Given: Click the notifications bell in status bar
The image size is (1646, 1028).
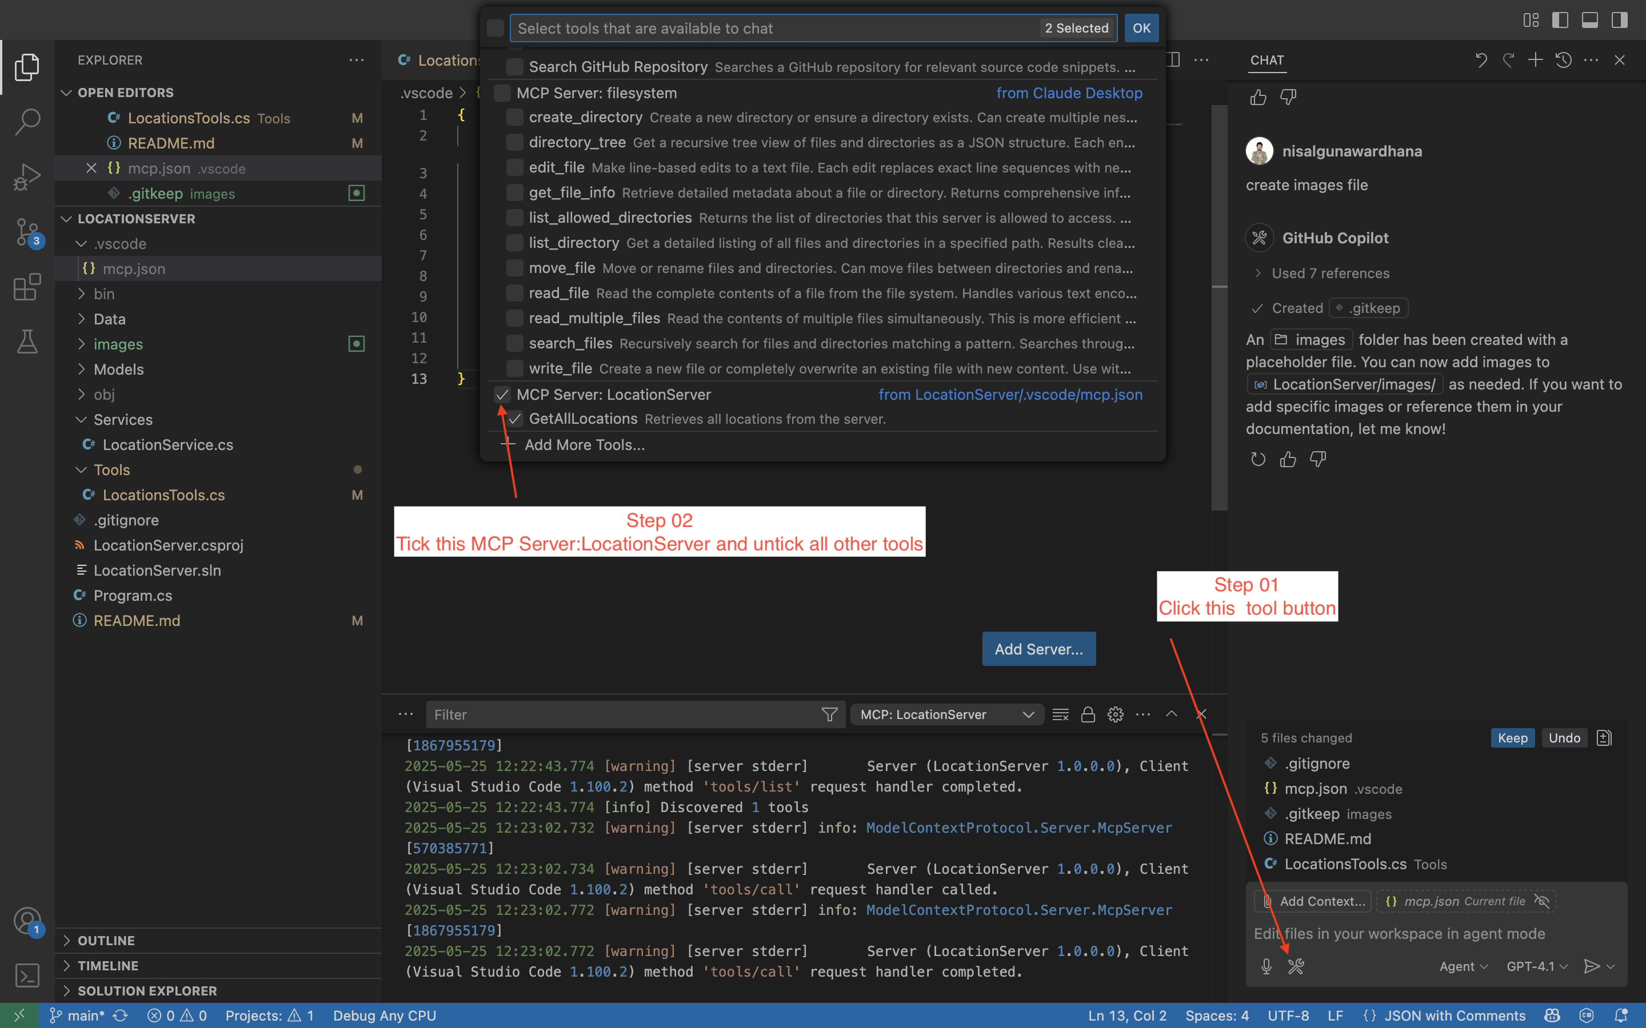Looking at the screenshot, I should tap(1623, 1015).
